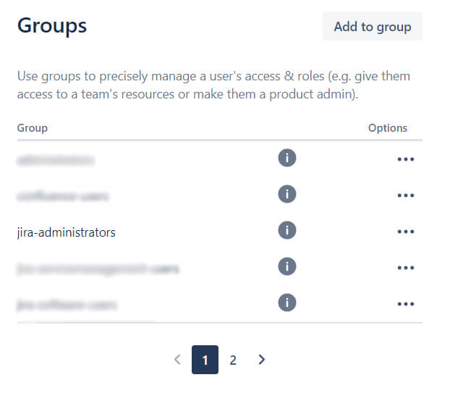
Task: Open the options menu for jira-administrators
Action: pos(406,232)
